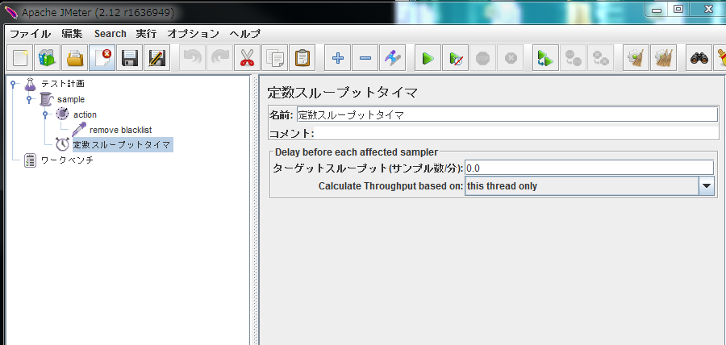Screen dimensions: 726x345
Task: Click the Collapse All minus icon
Action: click(x=365, y=58)
